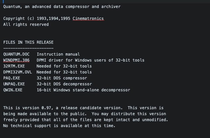The width and height of the screenshot is (210, 138).
Task: Click the version number 0.97
Action: click(46, 108)
